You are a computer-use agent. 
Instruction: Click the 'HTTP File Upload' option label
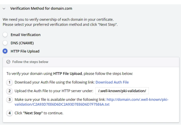[x=25, y=51]
